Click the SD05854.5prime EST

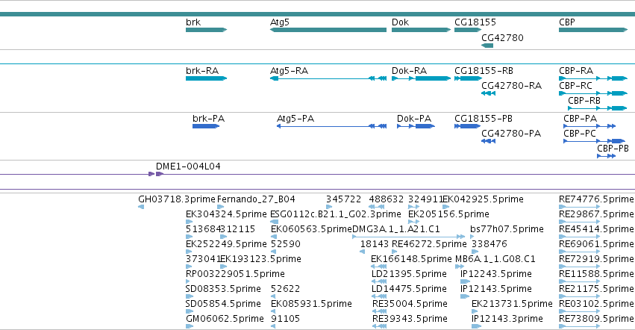click(189, 312)
